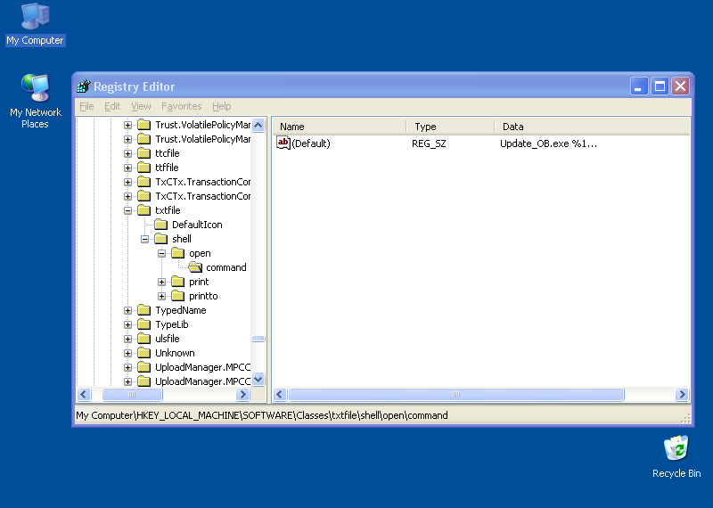Open the File menu

pos(86,106)
